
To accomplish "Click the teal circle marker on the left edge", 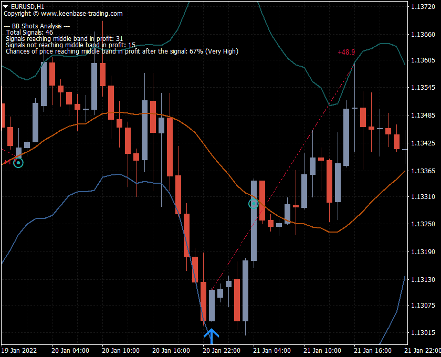I will pyautogui.click(x=18, y=163).
